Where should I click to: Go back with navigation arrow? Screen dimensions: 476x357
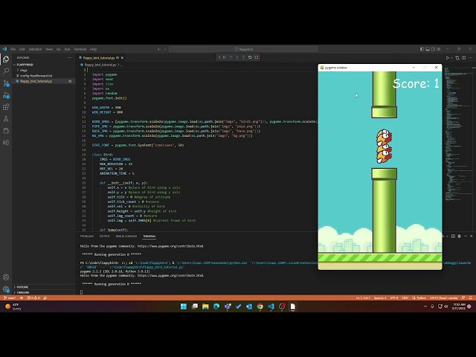pyautogui.click(x=159, y=49)
